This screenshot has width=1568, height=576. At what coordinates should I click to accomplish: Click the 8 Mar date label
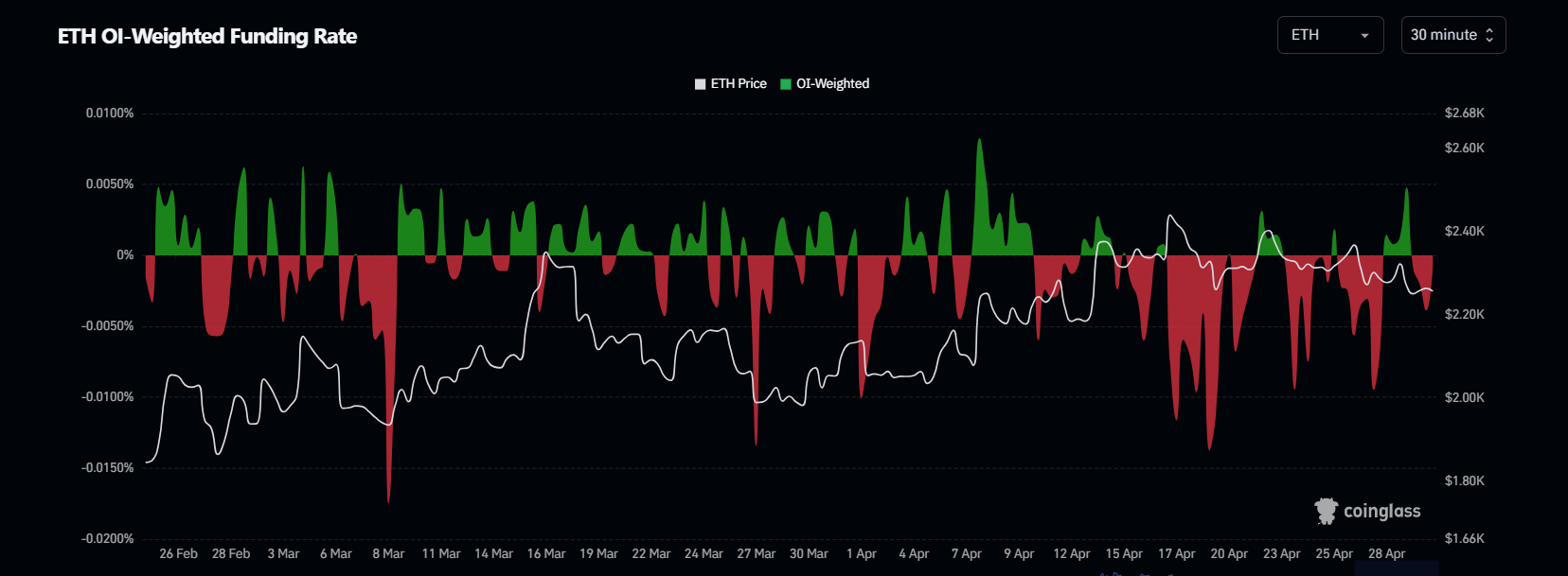point(388,554)
